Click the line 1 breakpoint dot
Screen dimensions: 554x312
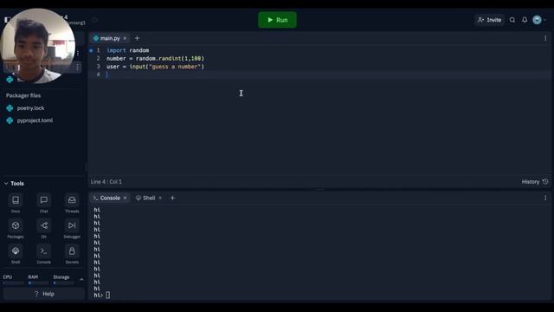pos(91,50)
